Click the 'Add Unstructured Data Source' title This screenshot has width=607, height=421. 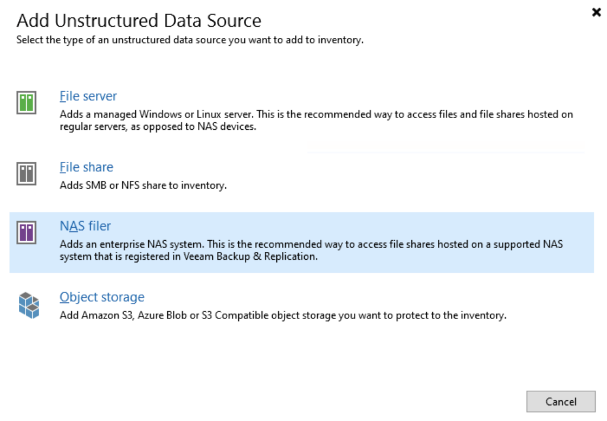click(x=139, y=21)
